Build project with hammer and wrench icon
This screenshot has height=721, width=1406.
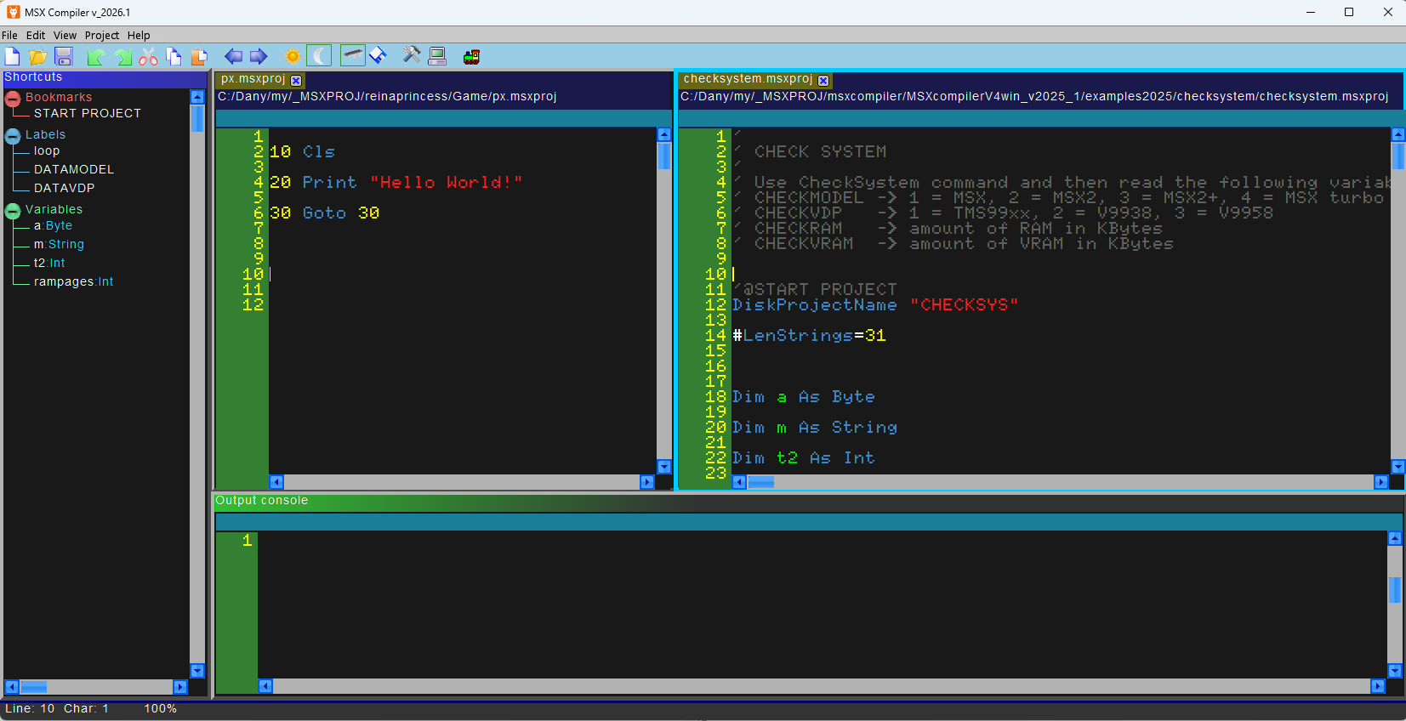412,56
